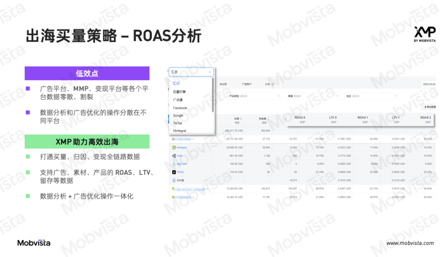This screenshot has width=448, height=257.
Task: Click the 10,274 value in 自然量 row
Action: coord(293,180)
